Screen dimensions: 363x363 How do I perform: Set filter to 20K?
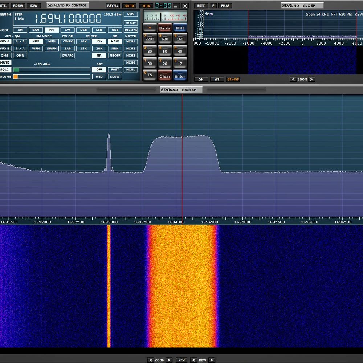coord(99,48)
